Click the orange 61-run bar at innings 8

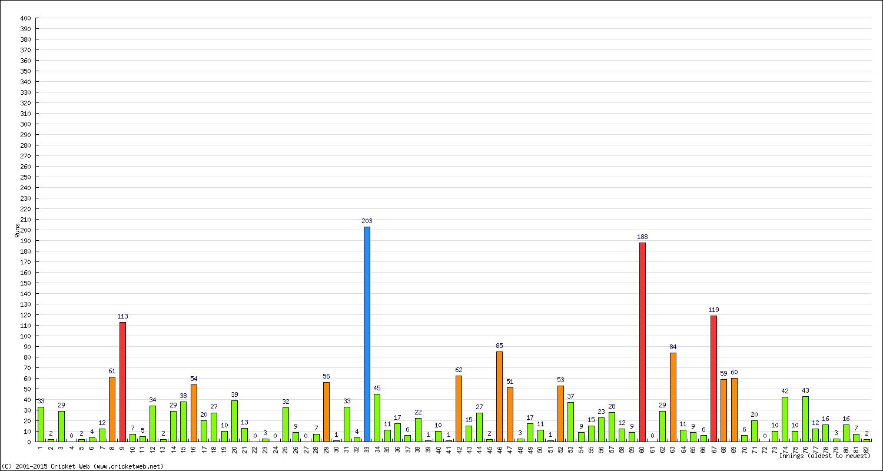pyautogui.click(x=112, y=409)
